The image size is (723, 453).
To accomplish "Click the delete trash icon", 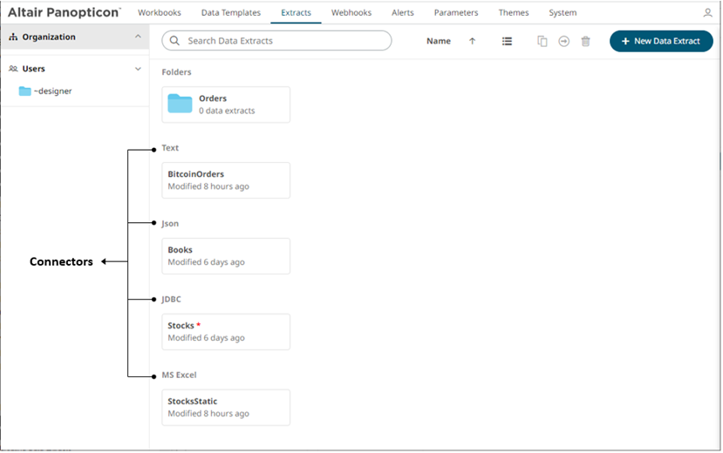I will (585, 42).
